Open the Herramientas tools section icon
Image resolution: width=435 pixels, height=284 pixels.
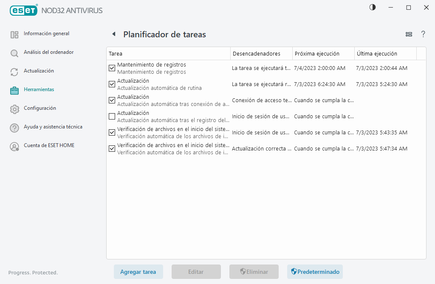[15, 89]
